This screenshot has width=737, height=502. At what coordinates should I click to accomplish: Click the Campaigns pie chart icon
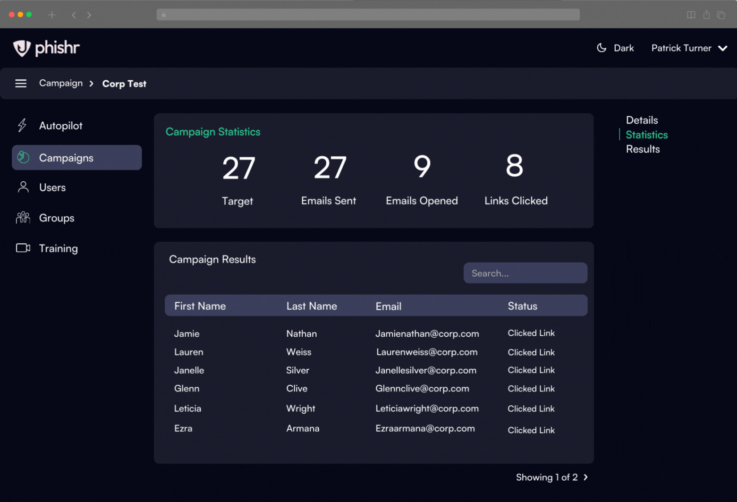tap(23, 157)
